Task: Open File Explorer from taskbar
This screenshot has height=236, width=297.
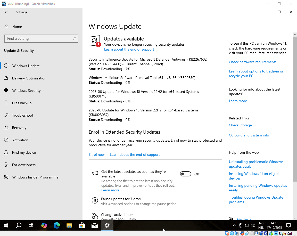Action: coord(69,225)
